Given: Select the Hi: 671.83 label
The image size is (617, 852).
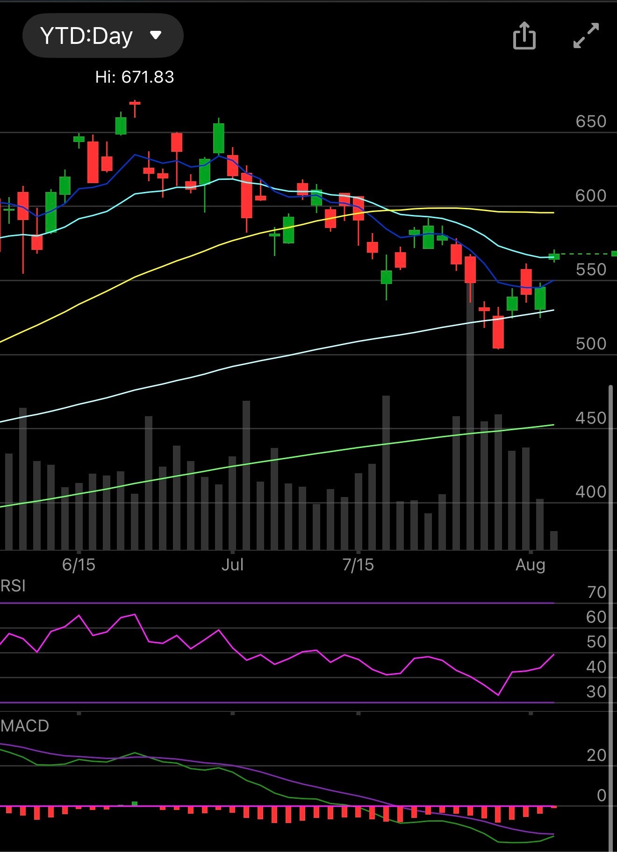Looking at the screenshot, I should point(135,77).
